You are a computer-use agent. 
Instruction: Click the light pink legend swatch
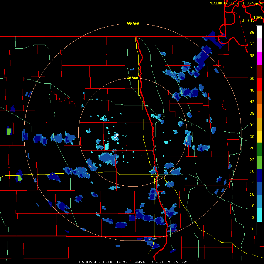click(x=259, y=45)
